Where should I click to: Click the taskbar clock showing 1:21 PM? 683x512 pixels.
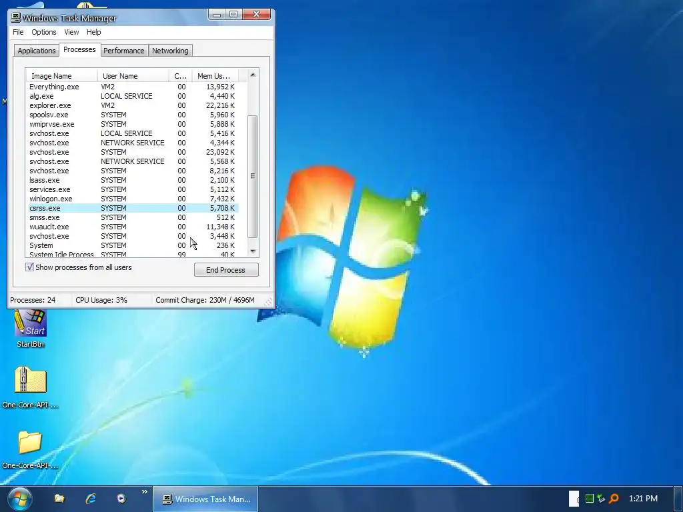click(643, 499)
